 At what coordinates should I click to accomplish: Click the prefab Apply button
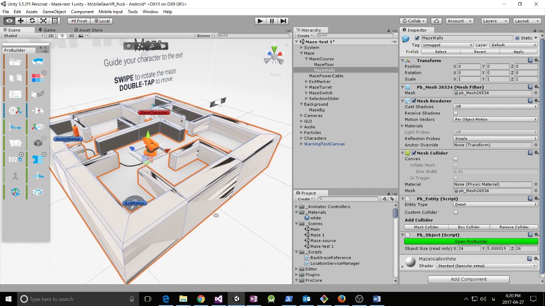point(518,51)
